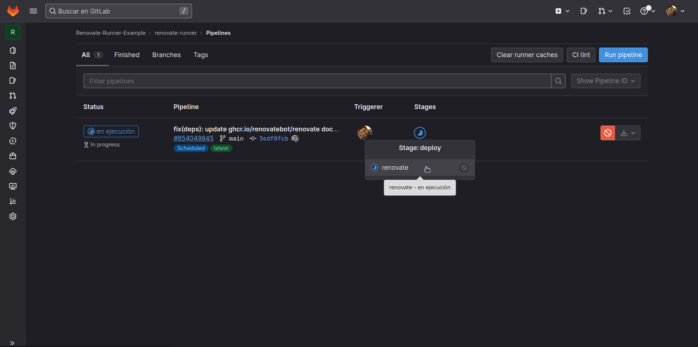Click the Status column header

93,107
